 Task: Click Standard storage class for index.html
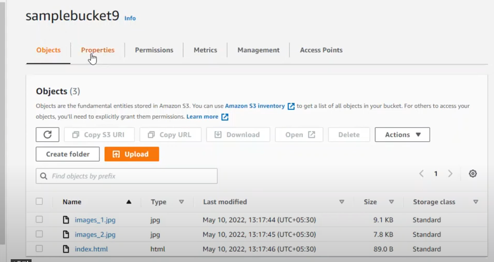427,249
